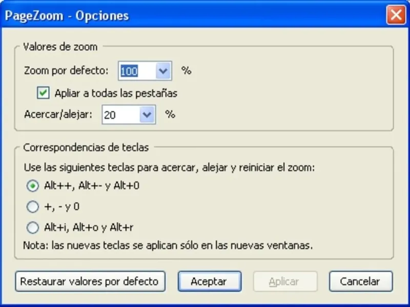Click the Zoom por defecto value field

[136, 71]
